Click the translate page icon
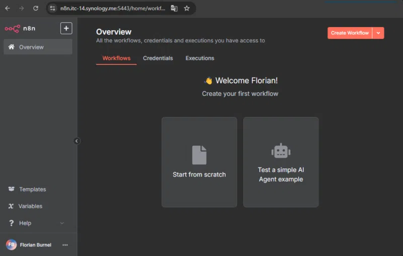This screenshot has width=403, height=256. pos(174,9)
